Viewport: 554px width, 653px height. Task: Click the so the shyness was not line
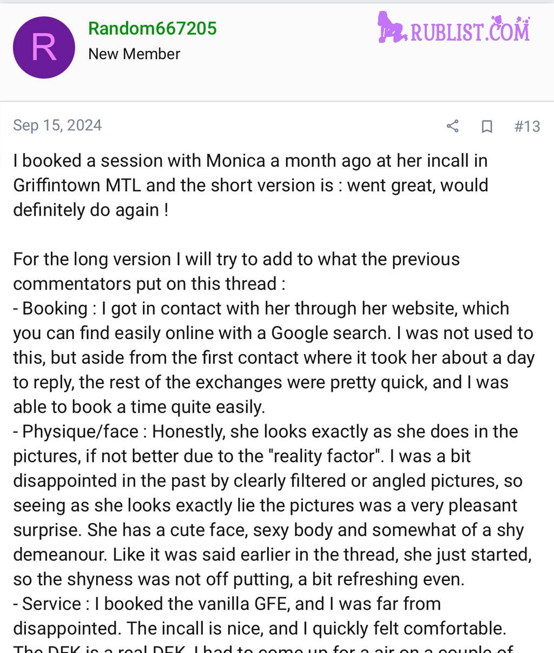(x=239, y=579)
